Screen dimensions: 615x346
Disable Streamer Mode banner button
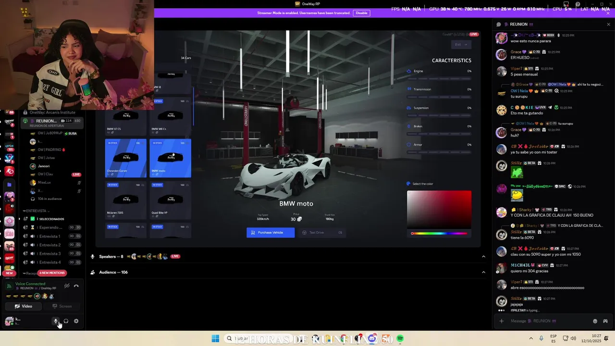tap(361, 13)
